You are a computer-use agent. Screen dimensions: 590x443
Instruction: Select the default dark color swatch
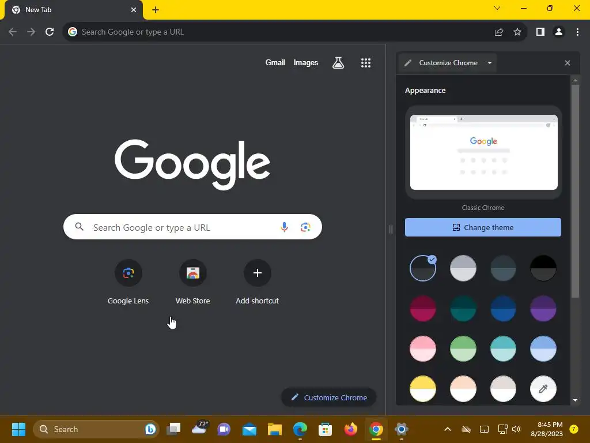pos(422,268)
